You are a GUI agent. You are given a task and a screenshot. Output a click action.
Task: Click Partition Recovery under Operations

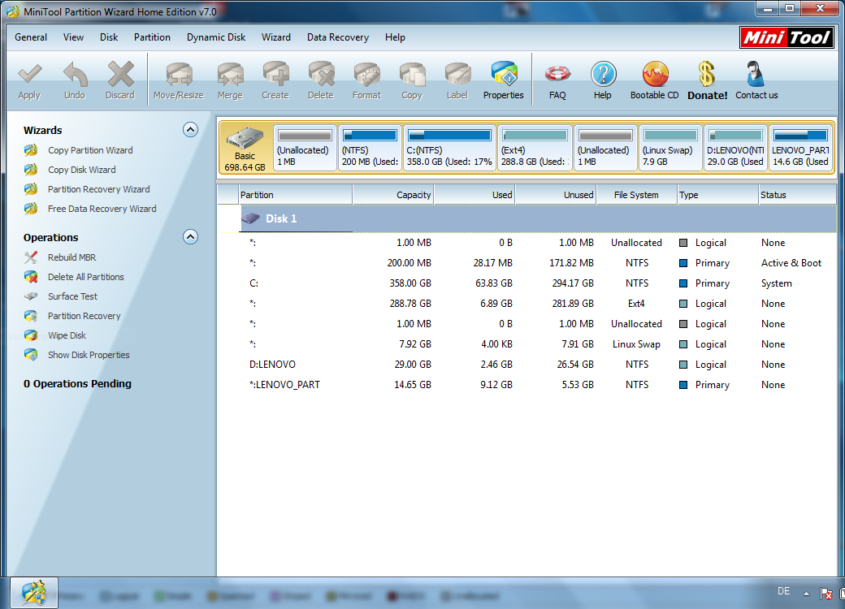point(84,316)
